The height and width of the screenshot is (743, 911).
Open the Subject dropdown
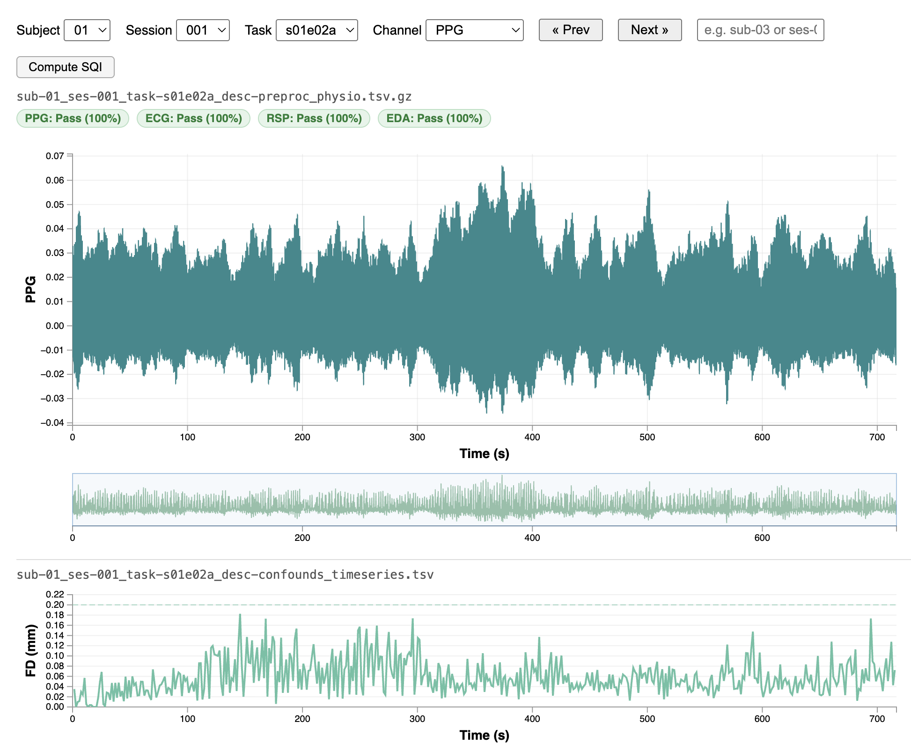coord(87,30)
